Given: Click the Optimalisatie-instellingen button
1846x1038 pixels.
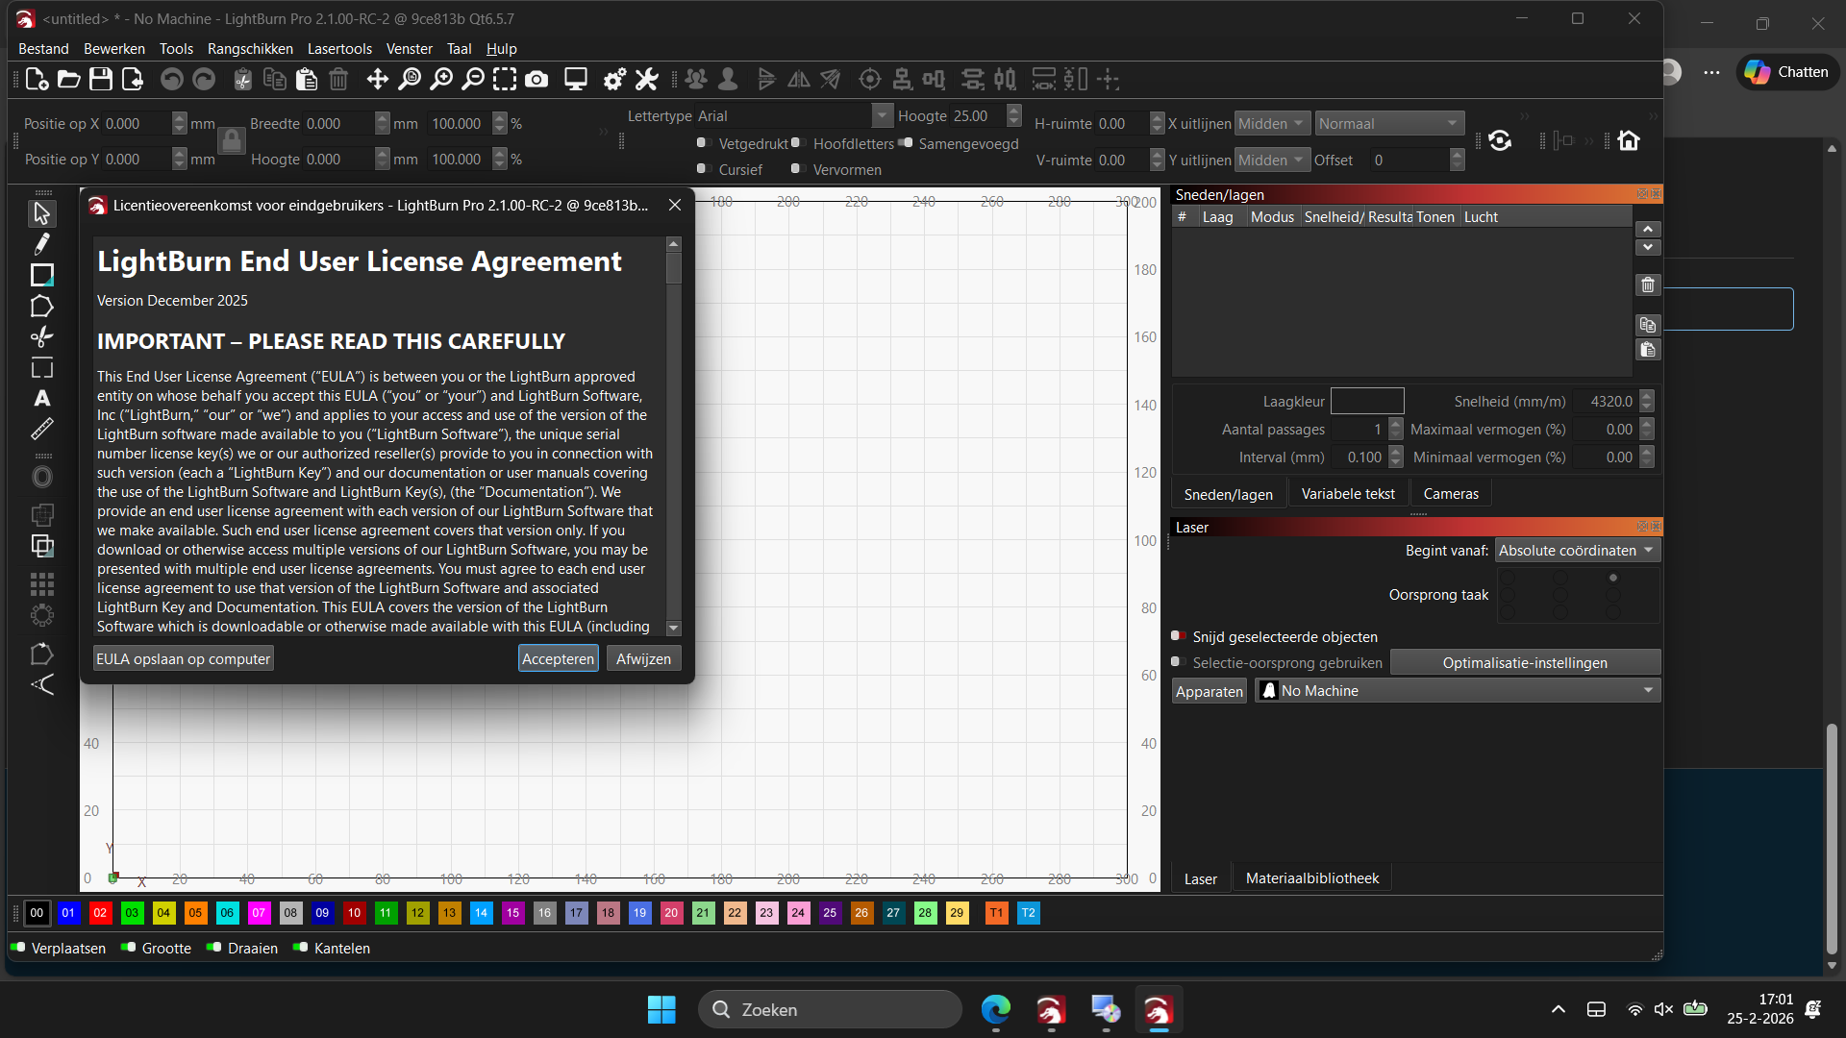Looking at the screenshot, I should (x=1525, y=662).
